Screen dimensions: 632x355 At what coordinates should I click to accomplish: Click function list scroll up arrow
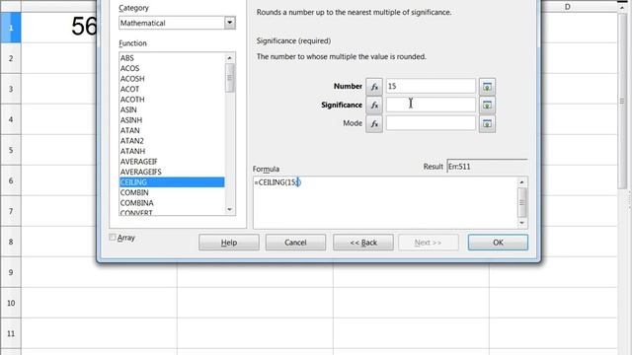230,58
